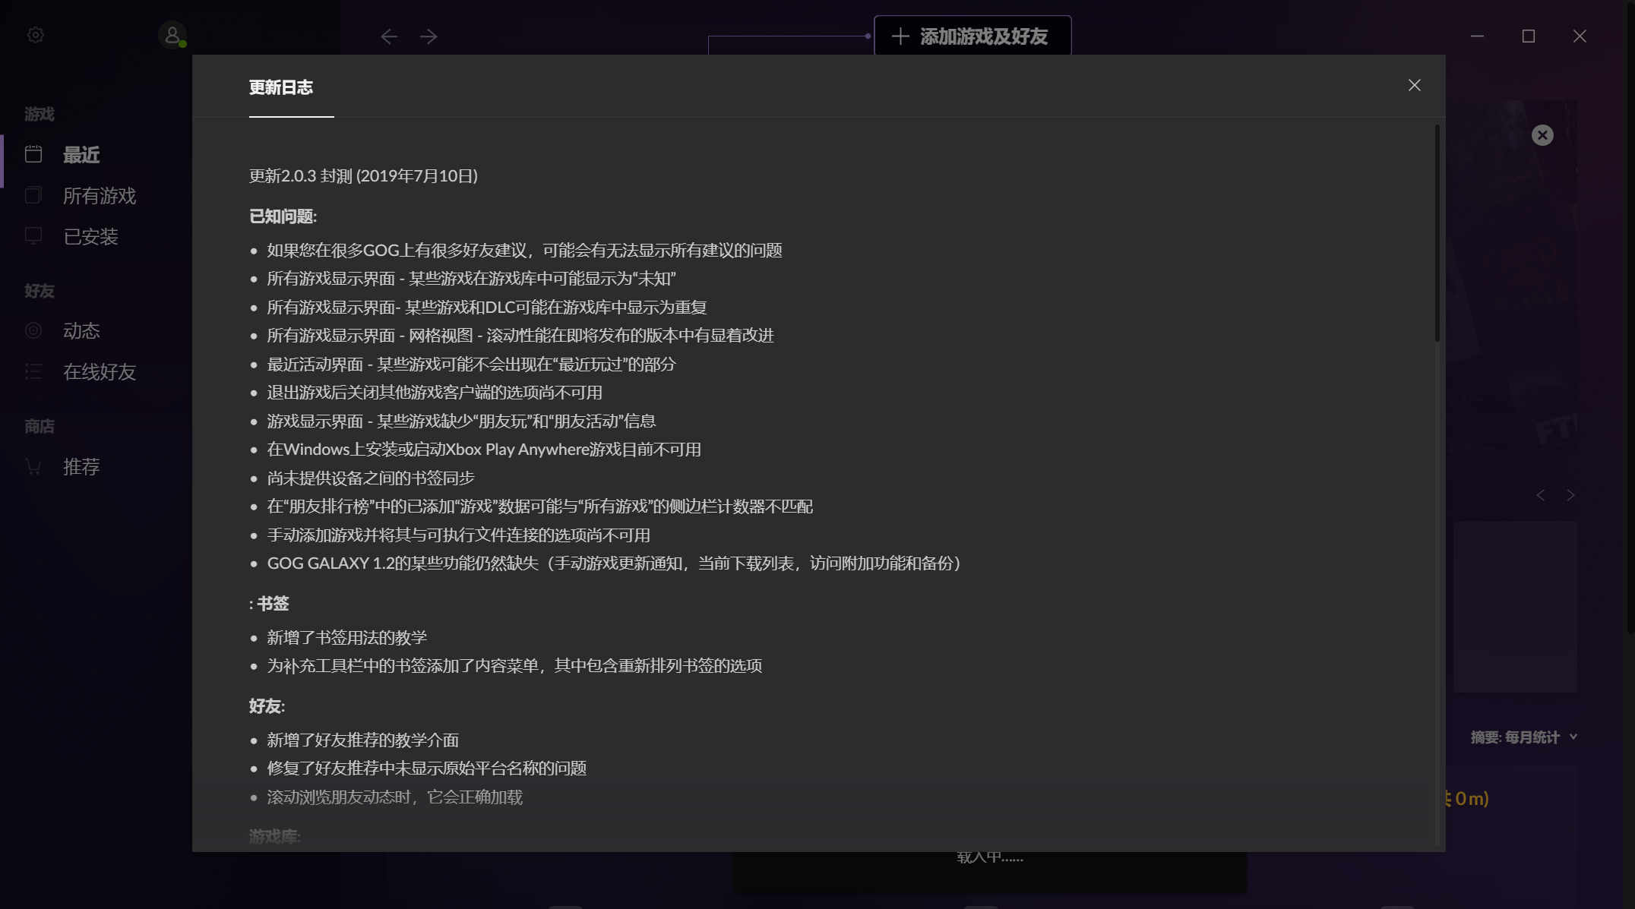Click the monitor icon beside 已安装
This screenshot has height=909, width=1635.
coord(33,236)
